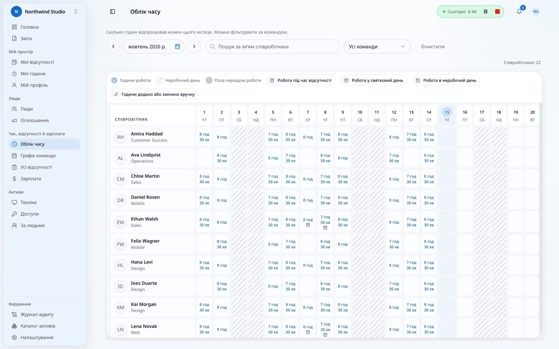Open the notifications bell
Viewport: 559px width, 349px height.
click(519, 12)
